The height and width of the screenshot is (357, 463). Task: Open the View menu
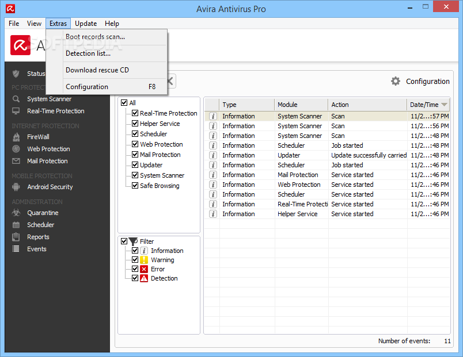pos(34,24)
